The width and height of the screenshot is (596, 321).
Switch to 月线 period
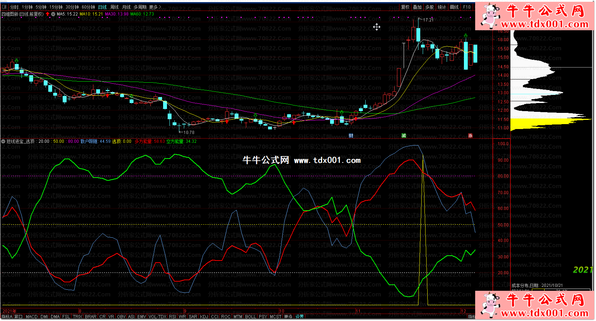[126, 7]
